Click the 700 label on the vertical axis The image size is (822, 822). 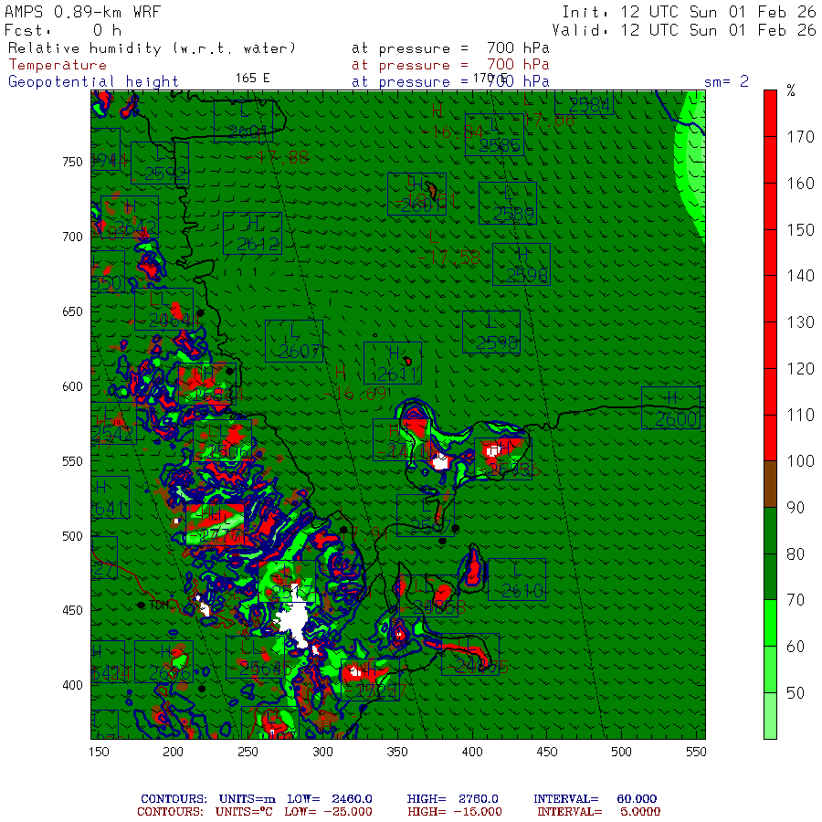click(72, 237)
